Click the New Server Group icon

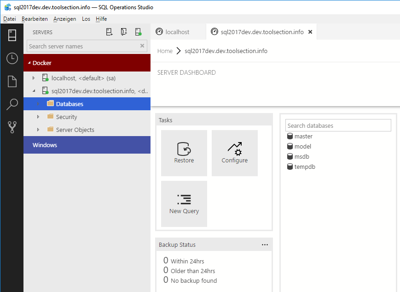coord(124,32)
